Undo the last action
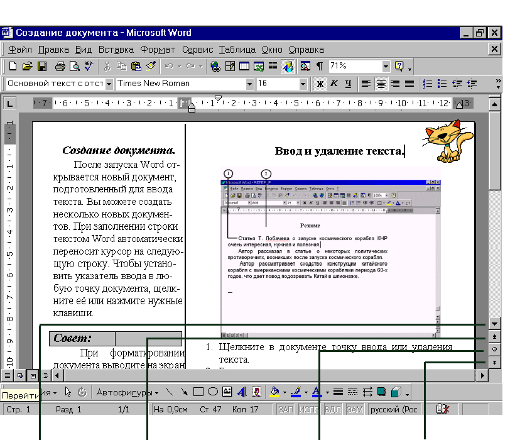The image size is (515, 440). coord(169,67)
